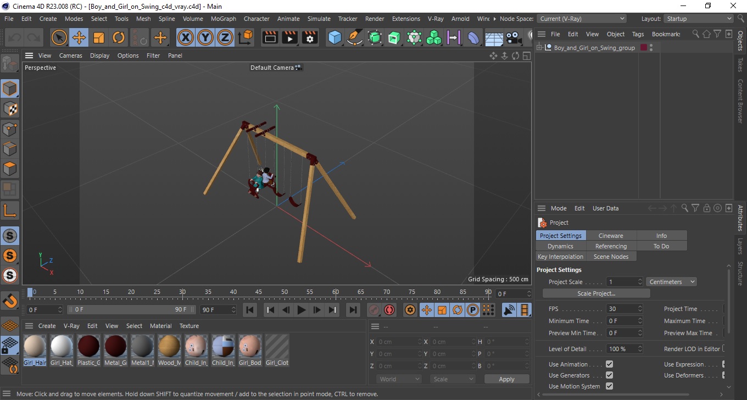Activate the Move tool in top toolbar
Image resolution: width=747 pixels, height=400 pixels.
pos(79,37)
